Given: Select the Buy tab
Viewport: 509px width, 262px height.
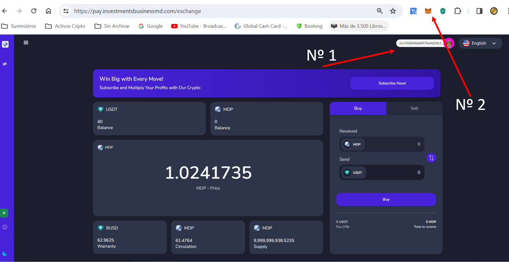Looking at the screenshot, I should (358, 108).
